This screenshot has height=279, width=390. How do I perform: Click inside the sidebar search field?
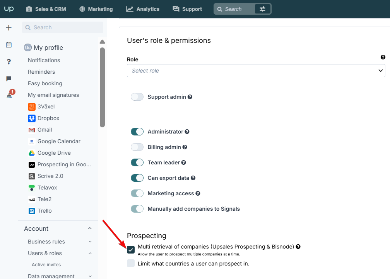(x=62, y=27)
